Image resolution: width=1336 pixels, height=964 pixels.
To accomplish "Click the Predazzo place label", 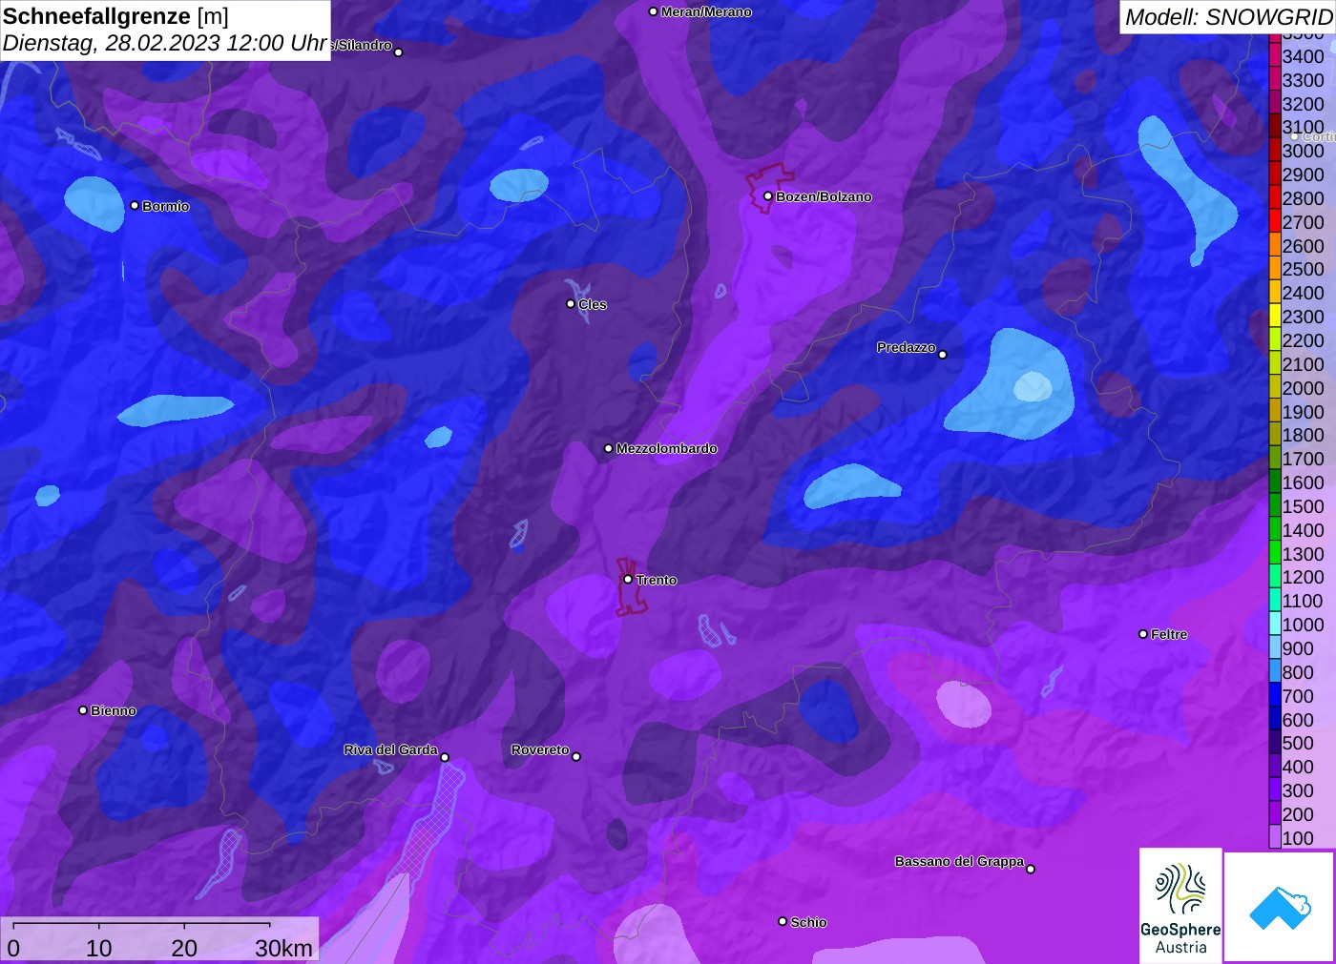I will (x=907, y=347).
